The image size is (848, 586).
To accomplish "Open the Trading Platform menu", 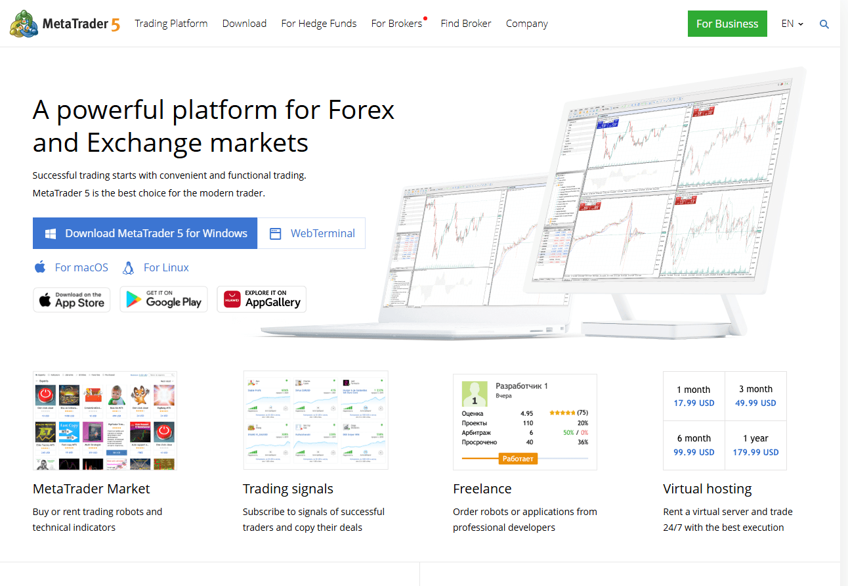I will coord(171,24).
